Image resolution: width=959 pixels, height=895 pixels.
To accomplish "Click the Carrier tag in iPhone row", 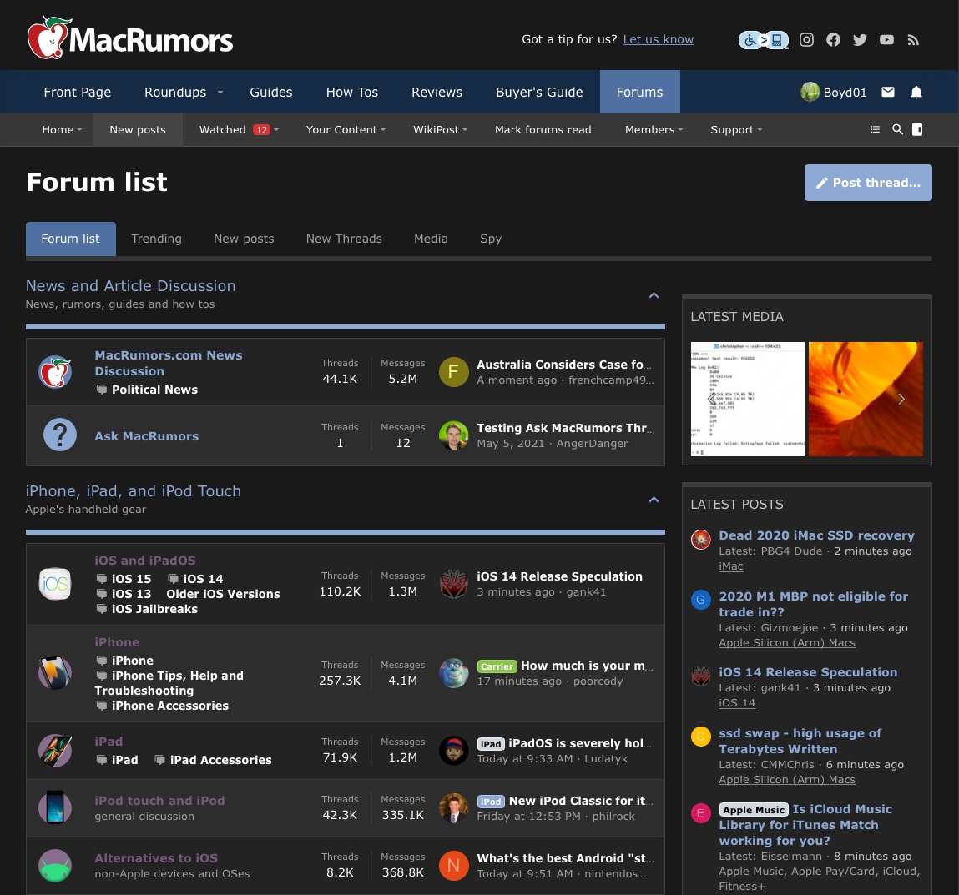I will click(x=497, y=666).
